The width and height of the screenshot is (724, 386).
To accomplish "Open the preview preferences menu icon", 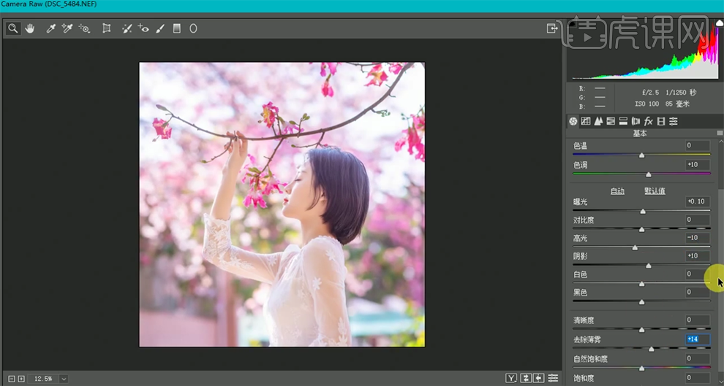I will [x=553, y=378].
